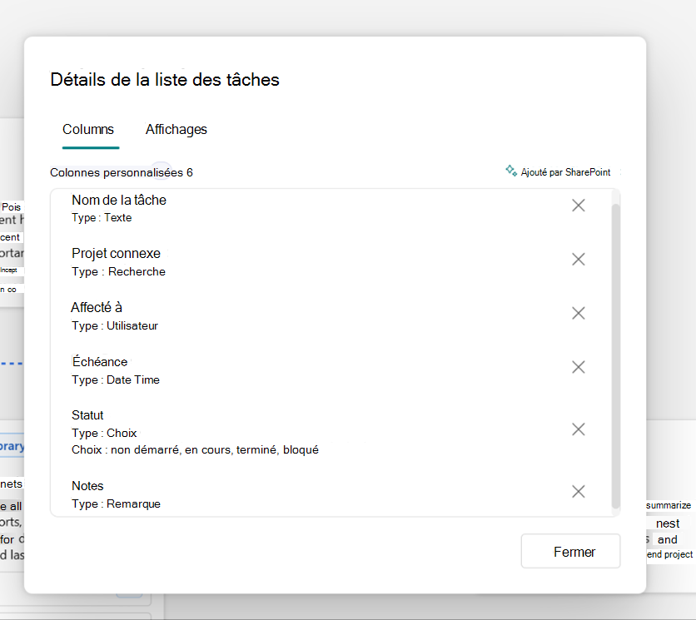This screenshot has height=620, width=696.
Task: Click the Type : Texte label
Action: 102,218
